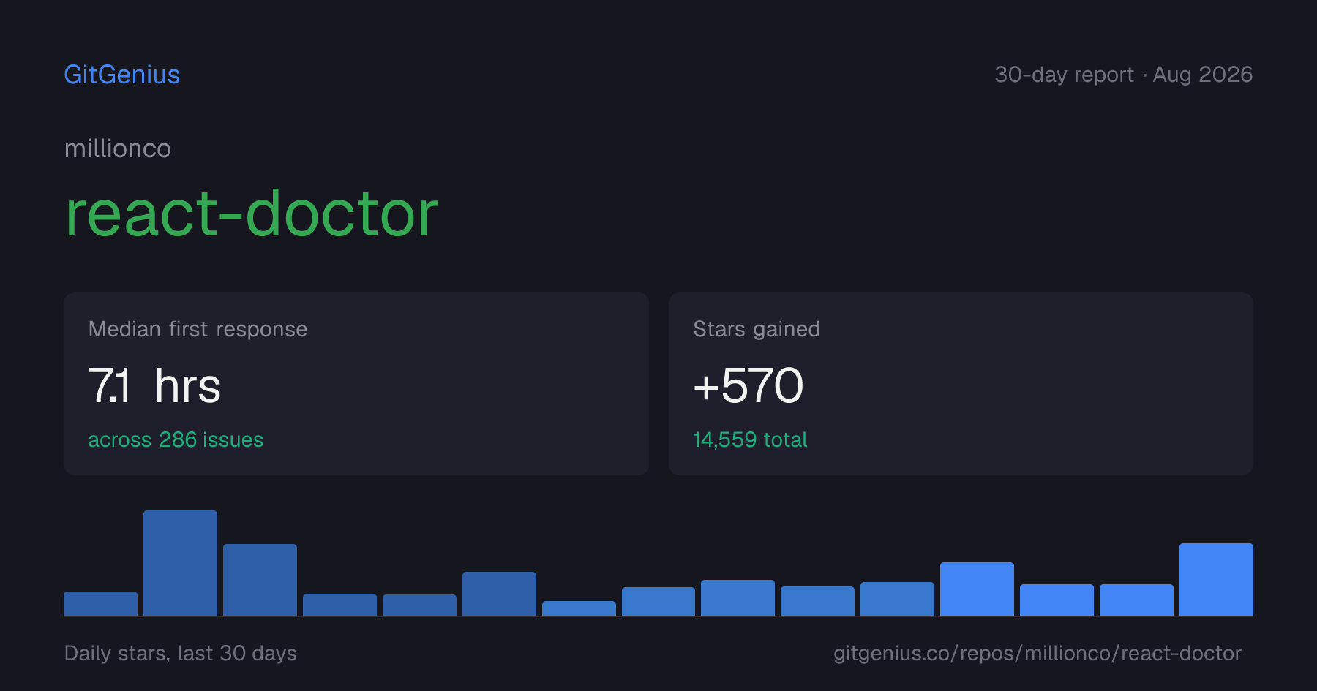The image size is (1317, 691).
Task: Click the 30-day report Aug 2026 label
Action: click(1123, 75)
